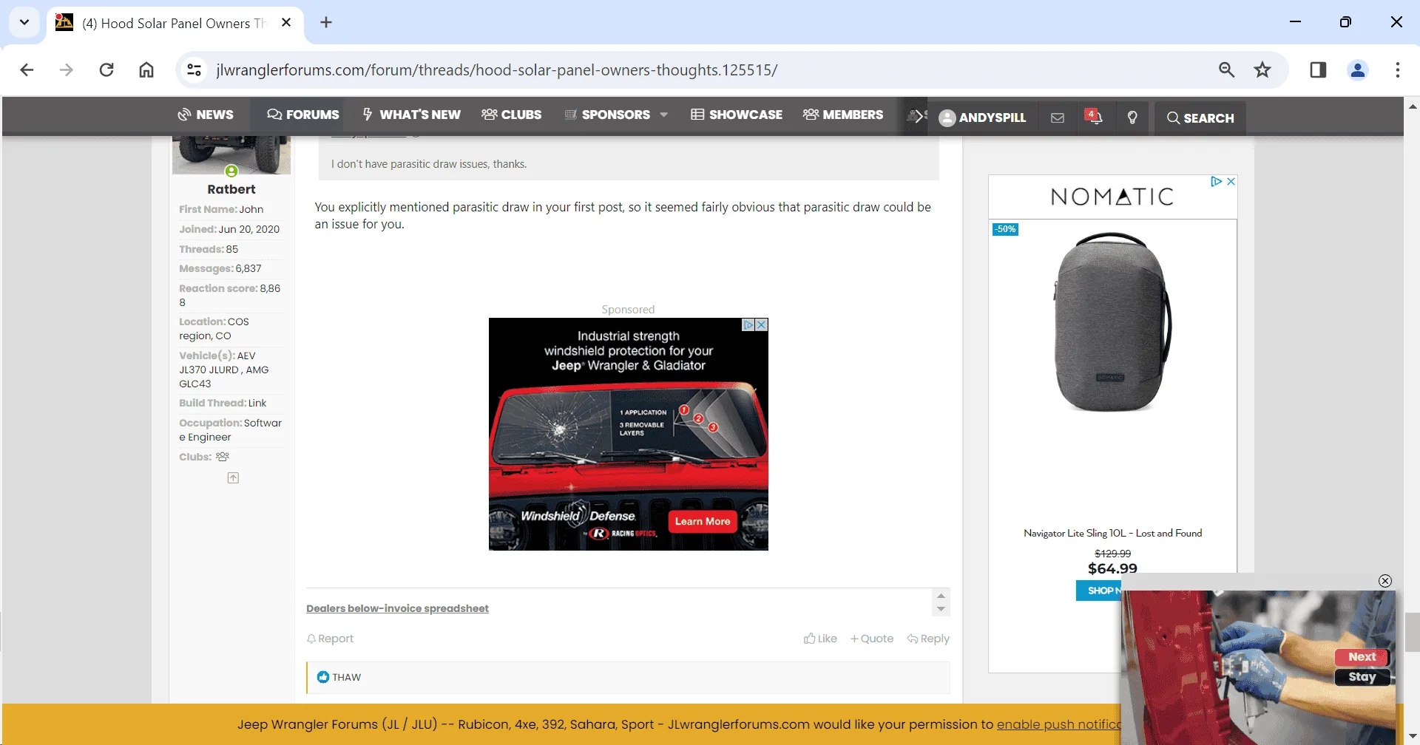Open Chrome's three-dot menu
Screen dimensions: 1420x745
coord(1397,69)
